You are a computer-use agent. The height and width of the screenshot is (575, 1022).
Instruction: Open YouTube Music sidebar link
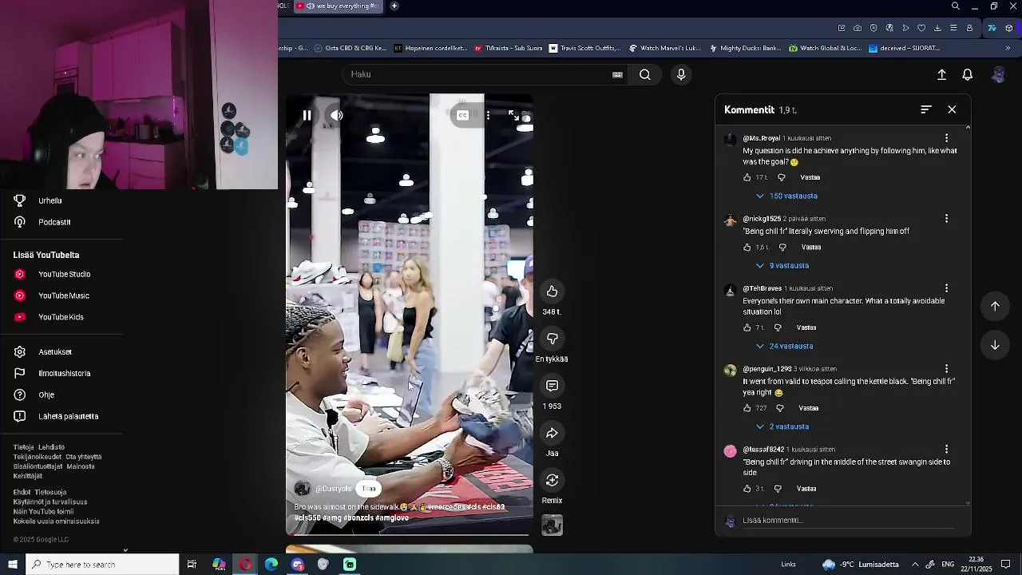[x=62, y=295]
